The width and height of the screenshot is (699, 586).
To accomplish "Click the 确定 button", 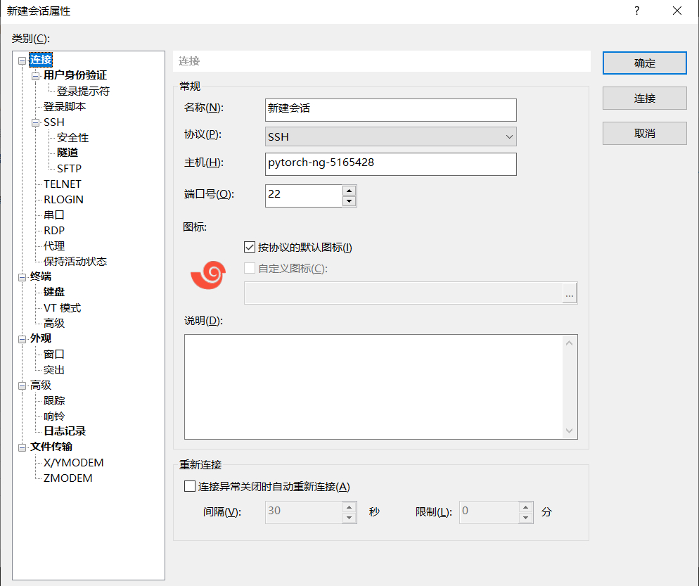I will (645, 63).
